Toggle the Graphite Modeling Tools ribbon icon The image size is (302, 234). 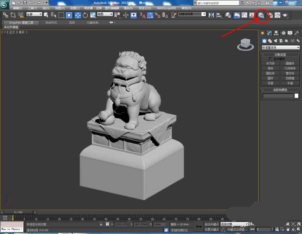237,15
